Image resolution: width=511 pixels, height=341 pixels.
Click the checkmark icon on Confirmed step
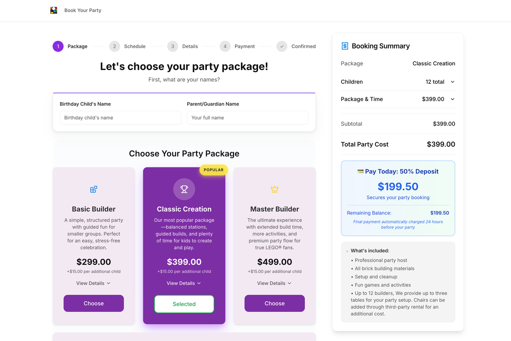281,46
